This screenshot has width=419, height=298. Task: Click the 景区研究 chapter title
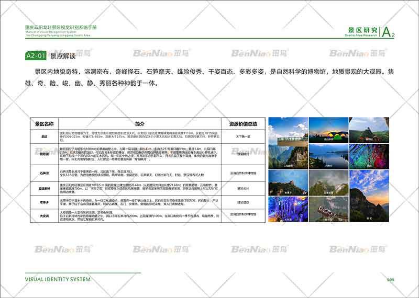[x=362, y=30]
